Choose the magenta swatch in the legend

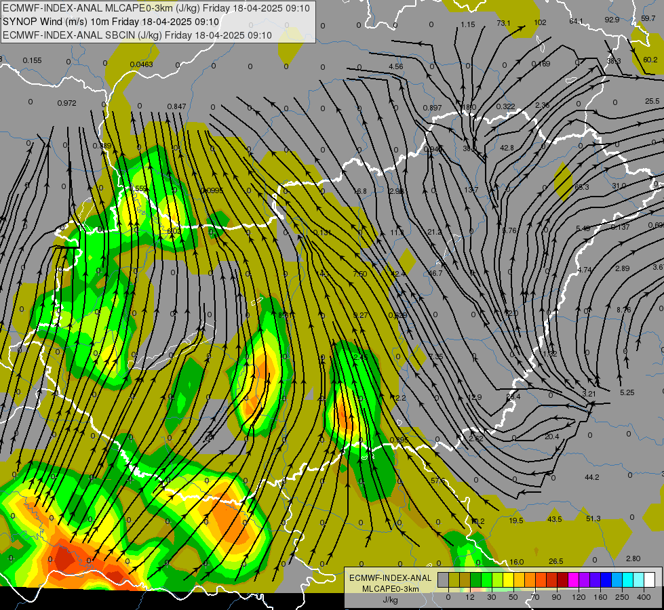574,579
